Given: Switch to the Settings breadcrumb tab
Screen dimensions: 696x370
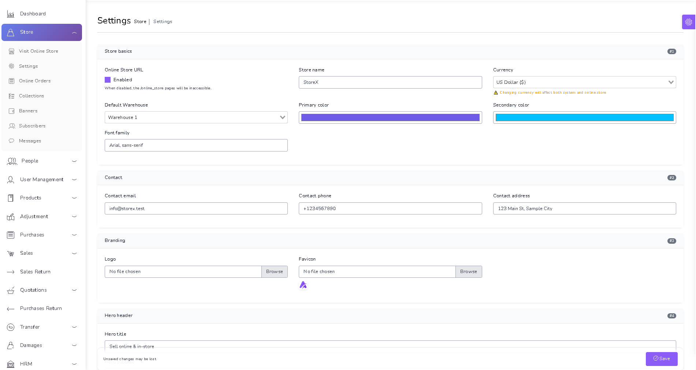Looking at the screenshot, I should point(163,22).
